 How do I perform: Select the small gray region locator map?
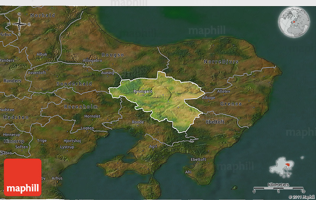(284, 167)
